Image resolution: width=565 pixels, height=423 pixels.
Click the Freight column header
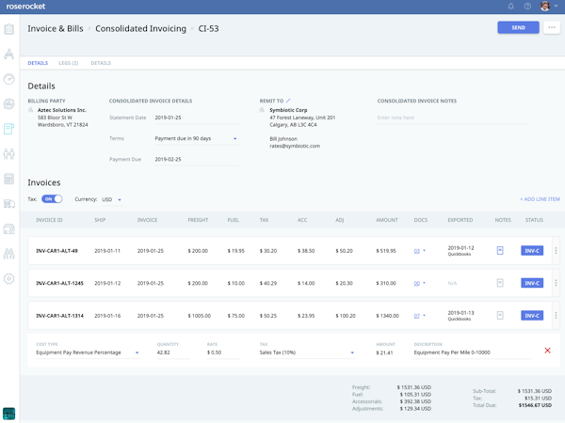[x=198, y=220]
